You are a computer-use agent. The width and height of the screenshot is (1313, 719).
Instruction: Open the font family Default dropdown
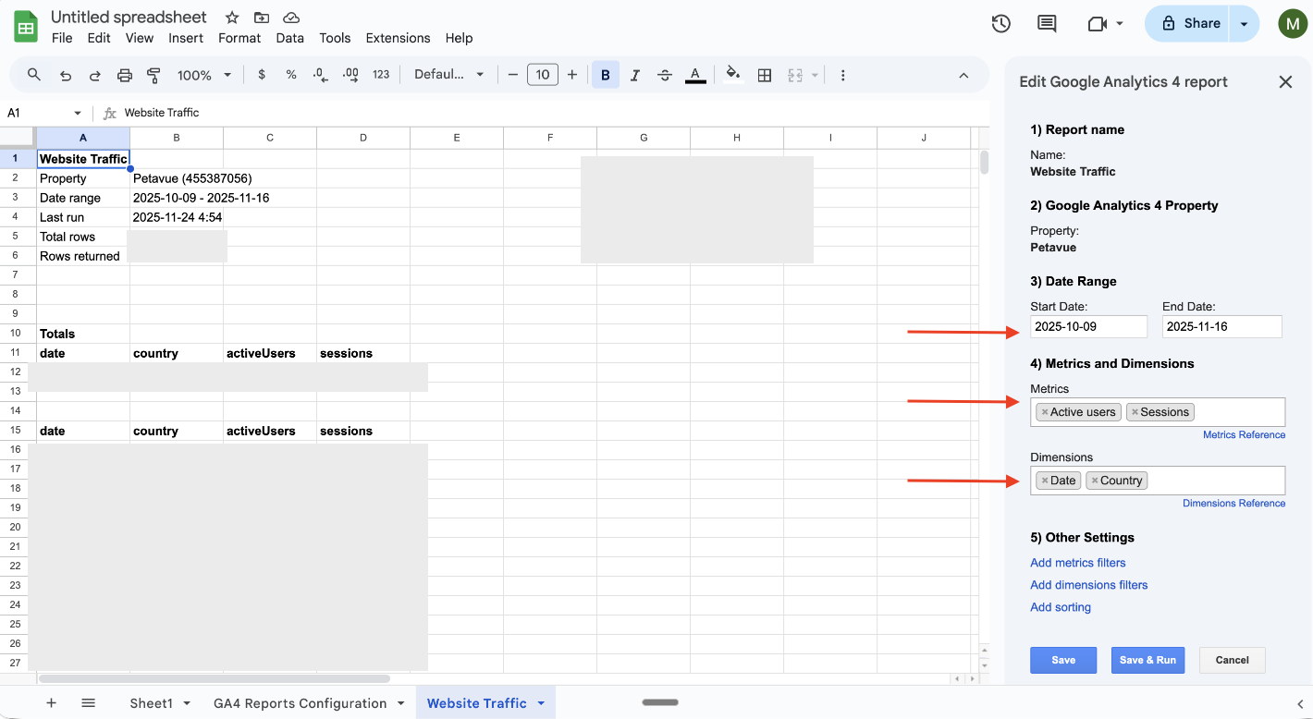point(449,75)
